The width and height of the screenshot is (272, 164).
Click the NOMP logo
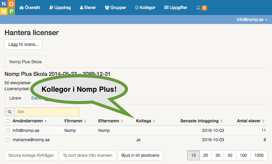[x=7, y=7]
